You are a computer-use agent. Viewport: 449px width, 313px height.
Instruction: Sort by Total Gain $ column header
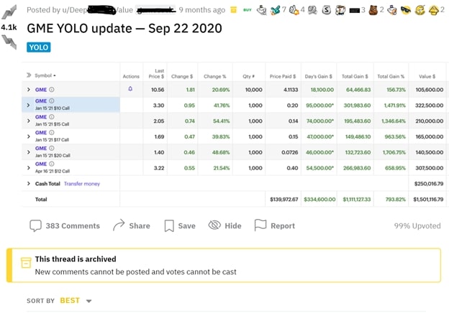pyautogui.click(x=355, y=76)
